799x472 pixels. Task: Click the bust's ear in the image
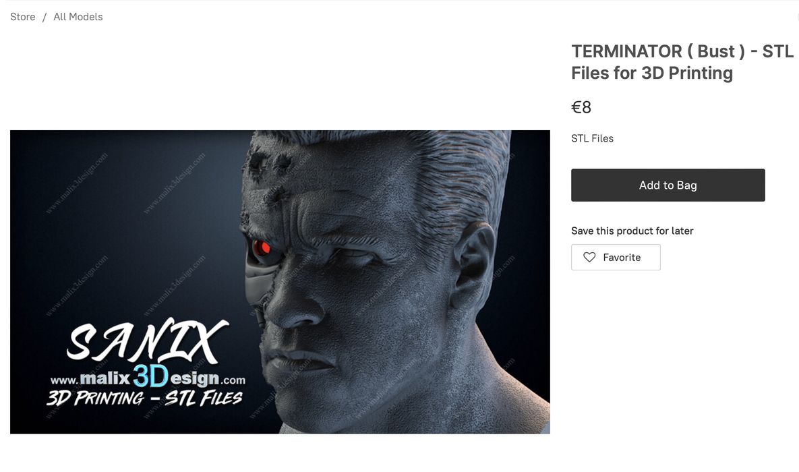[x=473, y=265]
